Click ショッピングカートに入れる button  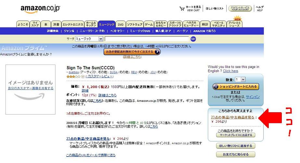click(x=236, y=87)
